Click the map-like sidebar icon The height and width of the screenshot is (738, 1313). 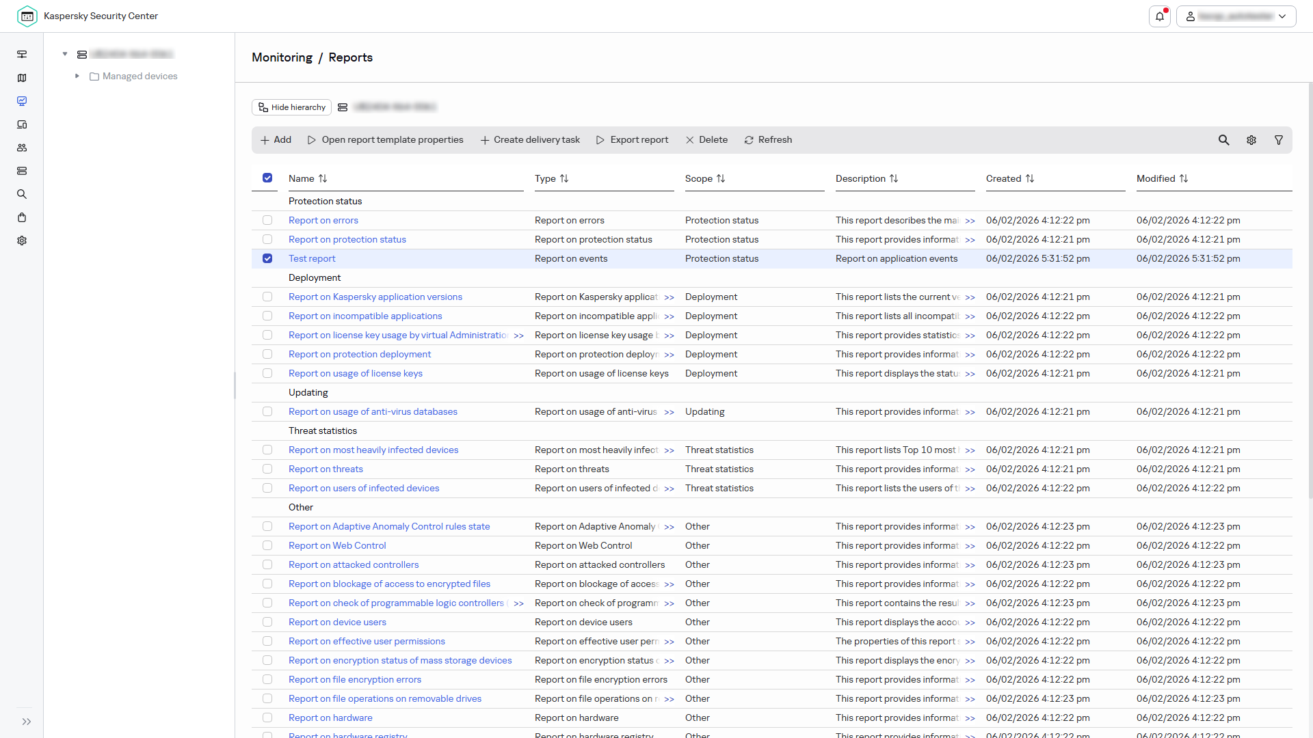tap(22, 78)
